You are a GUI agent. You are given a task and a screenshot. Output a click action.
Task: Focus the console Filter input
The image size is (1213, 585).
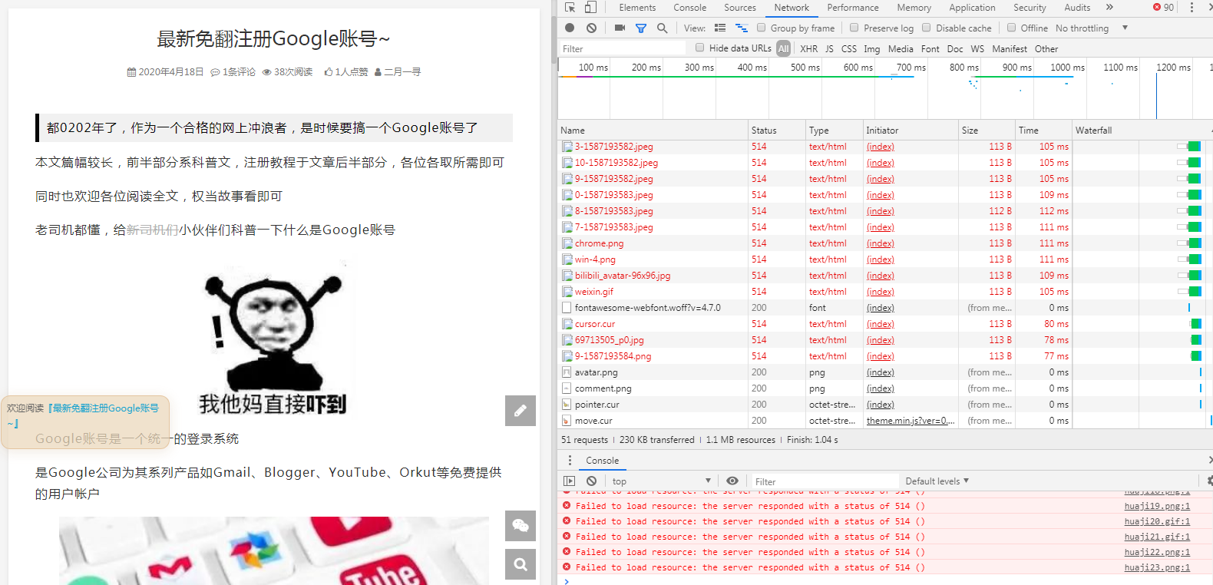[825, 481]
